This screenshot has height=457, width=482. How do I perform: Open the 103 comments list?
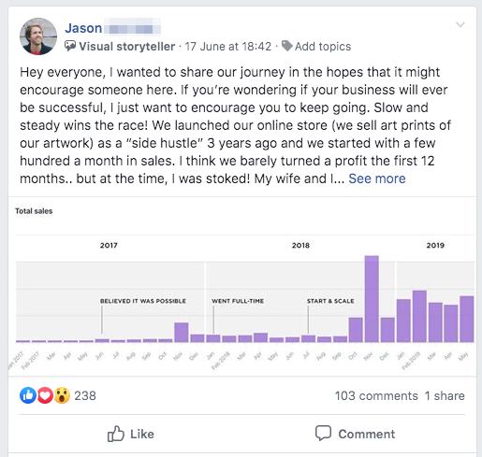pos(376,395)
